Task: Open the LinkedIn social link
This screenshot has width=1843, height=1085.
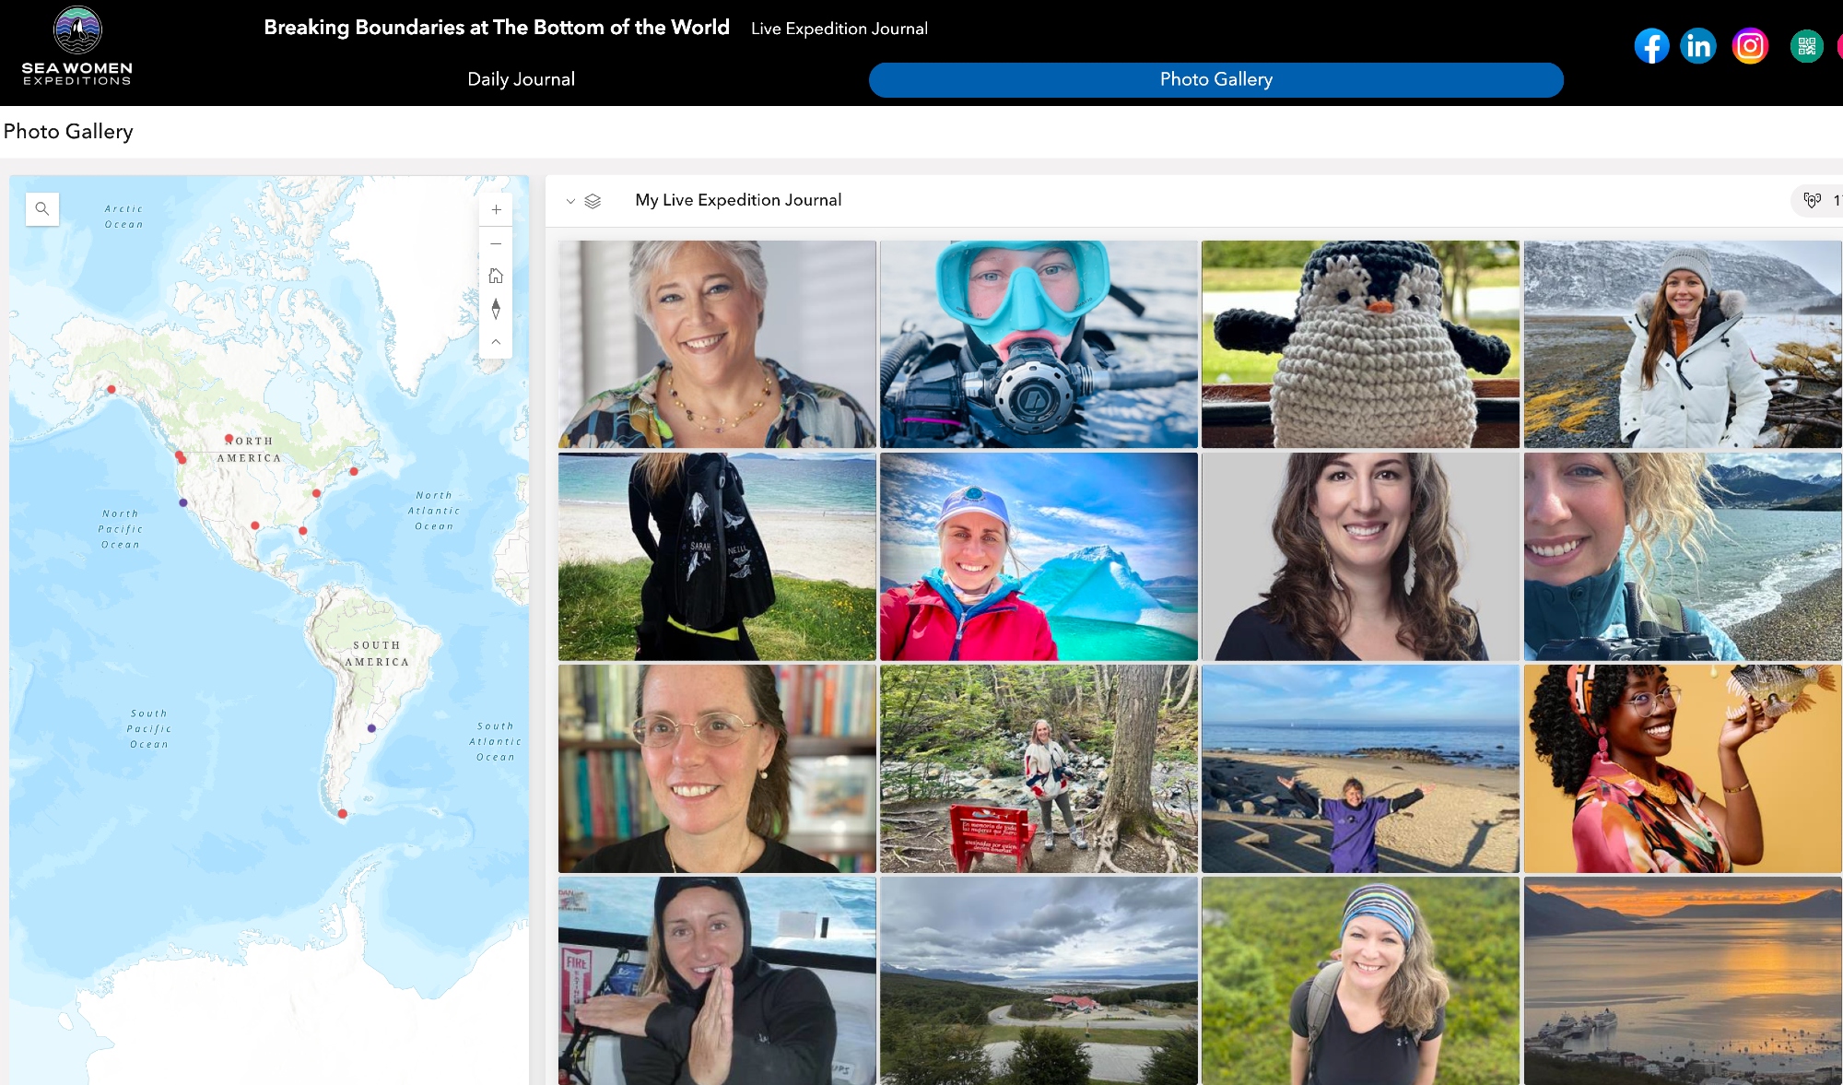Action: [x=1697, y=46]
